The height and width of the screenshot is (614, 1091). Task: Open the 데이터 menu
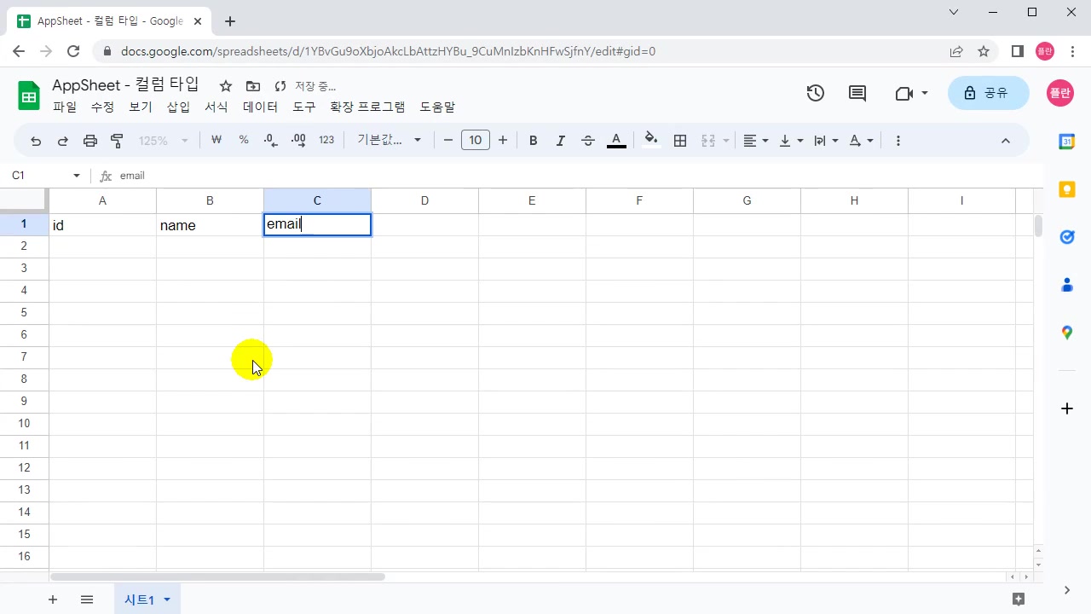click(260, 107)
